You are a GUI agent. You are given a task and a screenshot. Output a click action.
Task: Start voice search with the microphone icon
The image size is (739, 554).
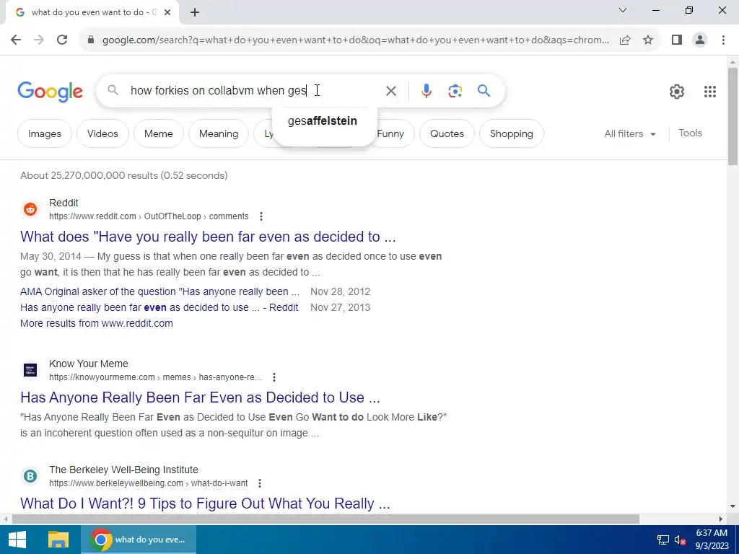pyautogui.click(x=426, y=91)
